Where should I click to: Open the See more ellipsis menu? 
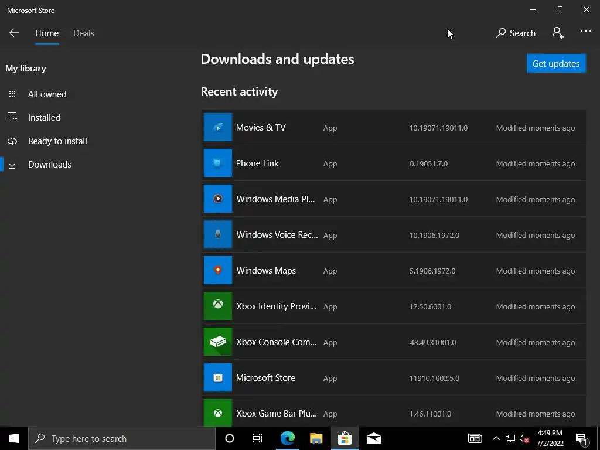(x=585, y=31)
